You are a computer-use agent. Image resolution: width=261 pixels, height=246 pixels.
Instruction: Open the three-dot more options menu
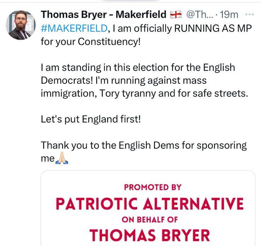[x=249, y=14]
